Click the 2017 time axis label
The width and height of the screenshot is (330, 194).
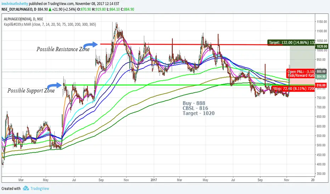pos(154,180)
